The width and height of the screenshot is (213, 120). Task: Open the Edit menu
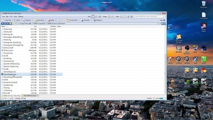pos(7,16)
